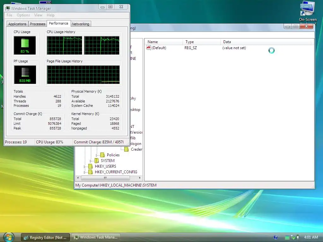Click Registry Editor taskbar button
This screenshot has width=323, height=242.
pyautogui.click(x=45, y=238)
